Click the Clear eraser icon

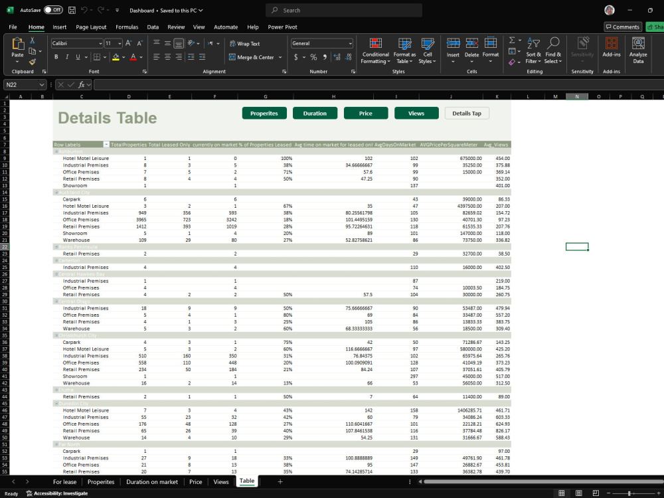click(512, 62)
